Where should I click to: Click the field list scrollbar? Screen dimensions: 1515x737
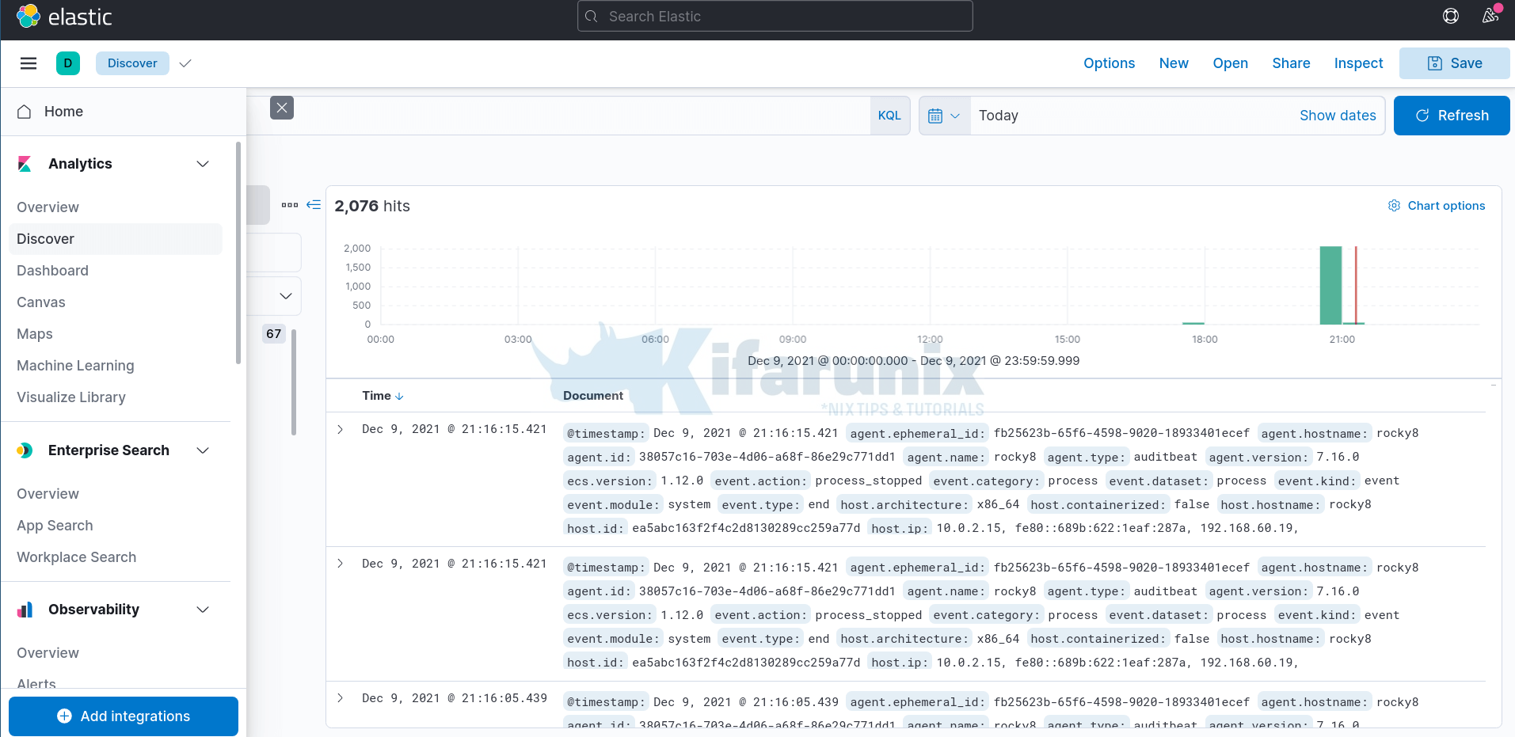294,382
